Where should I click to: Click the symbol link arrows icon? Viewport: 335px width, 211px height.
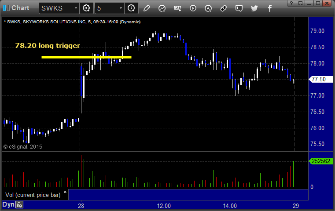[x=224, y=8]
